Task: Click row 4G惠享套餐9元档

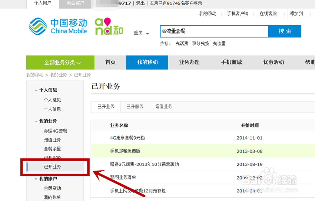Action: (127, 138)
